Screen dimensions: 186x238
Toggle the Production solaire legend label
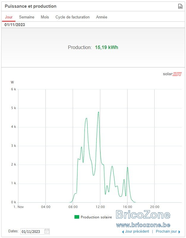pyautogui.click(x=96, y=217)
